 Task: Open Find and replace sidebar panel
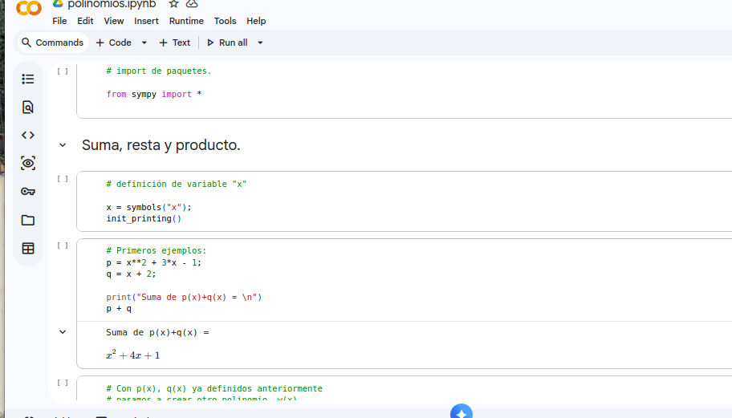[x=28, y=108]
